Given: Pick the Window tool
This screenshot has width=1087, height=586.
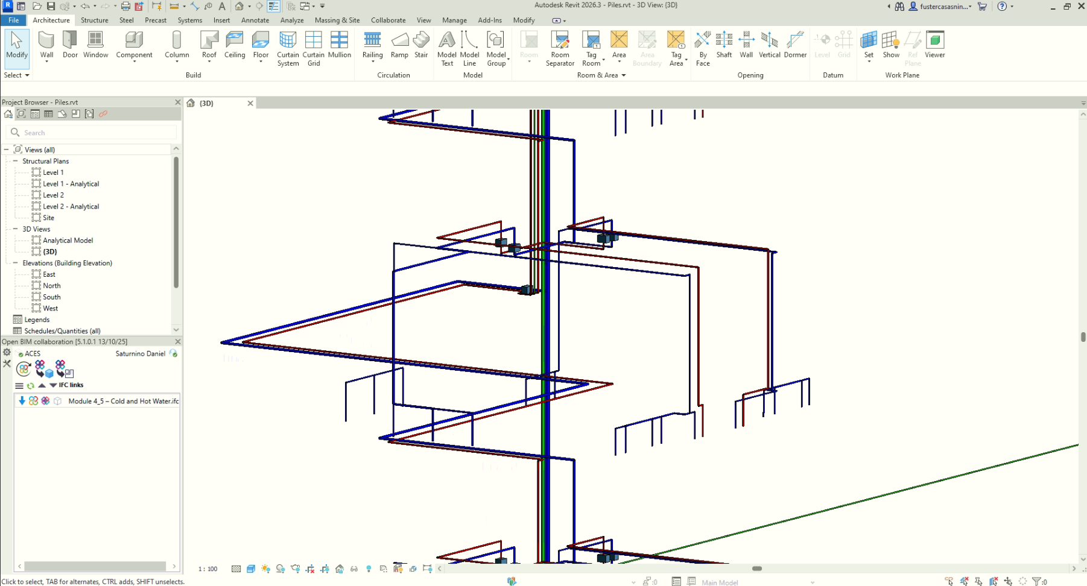Looking at the screenshot, I should (95, 45).
